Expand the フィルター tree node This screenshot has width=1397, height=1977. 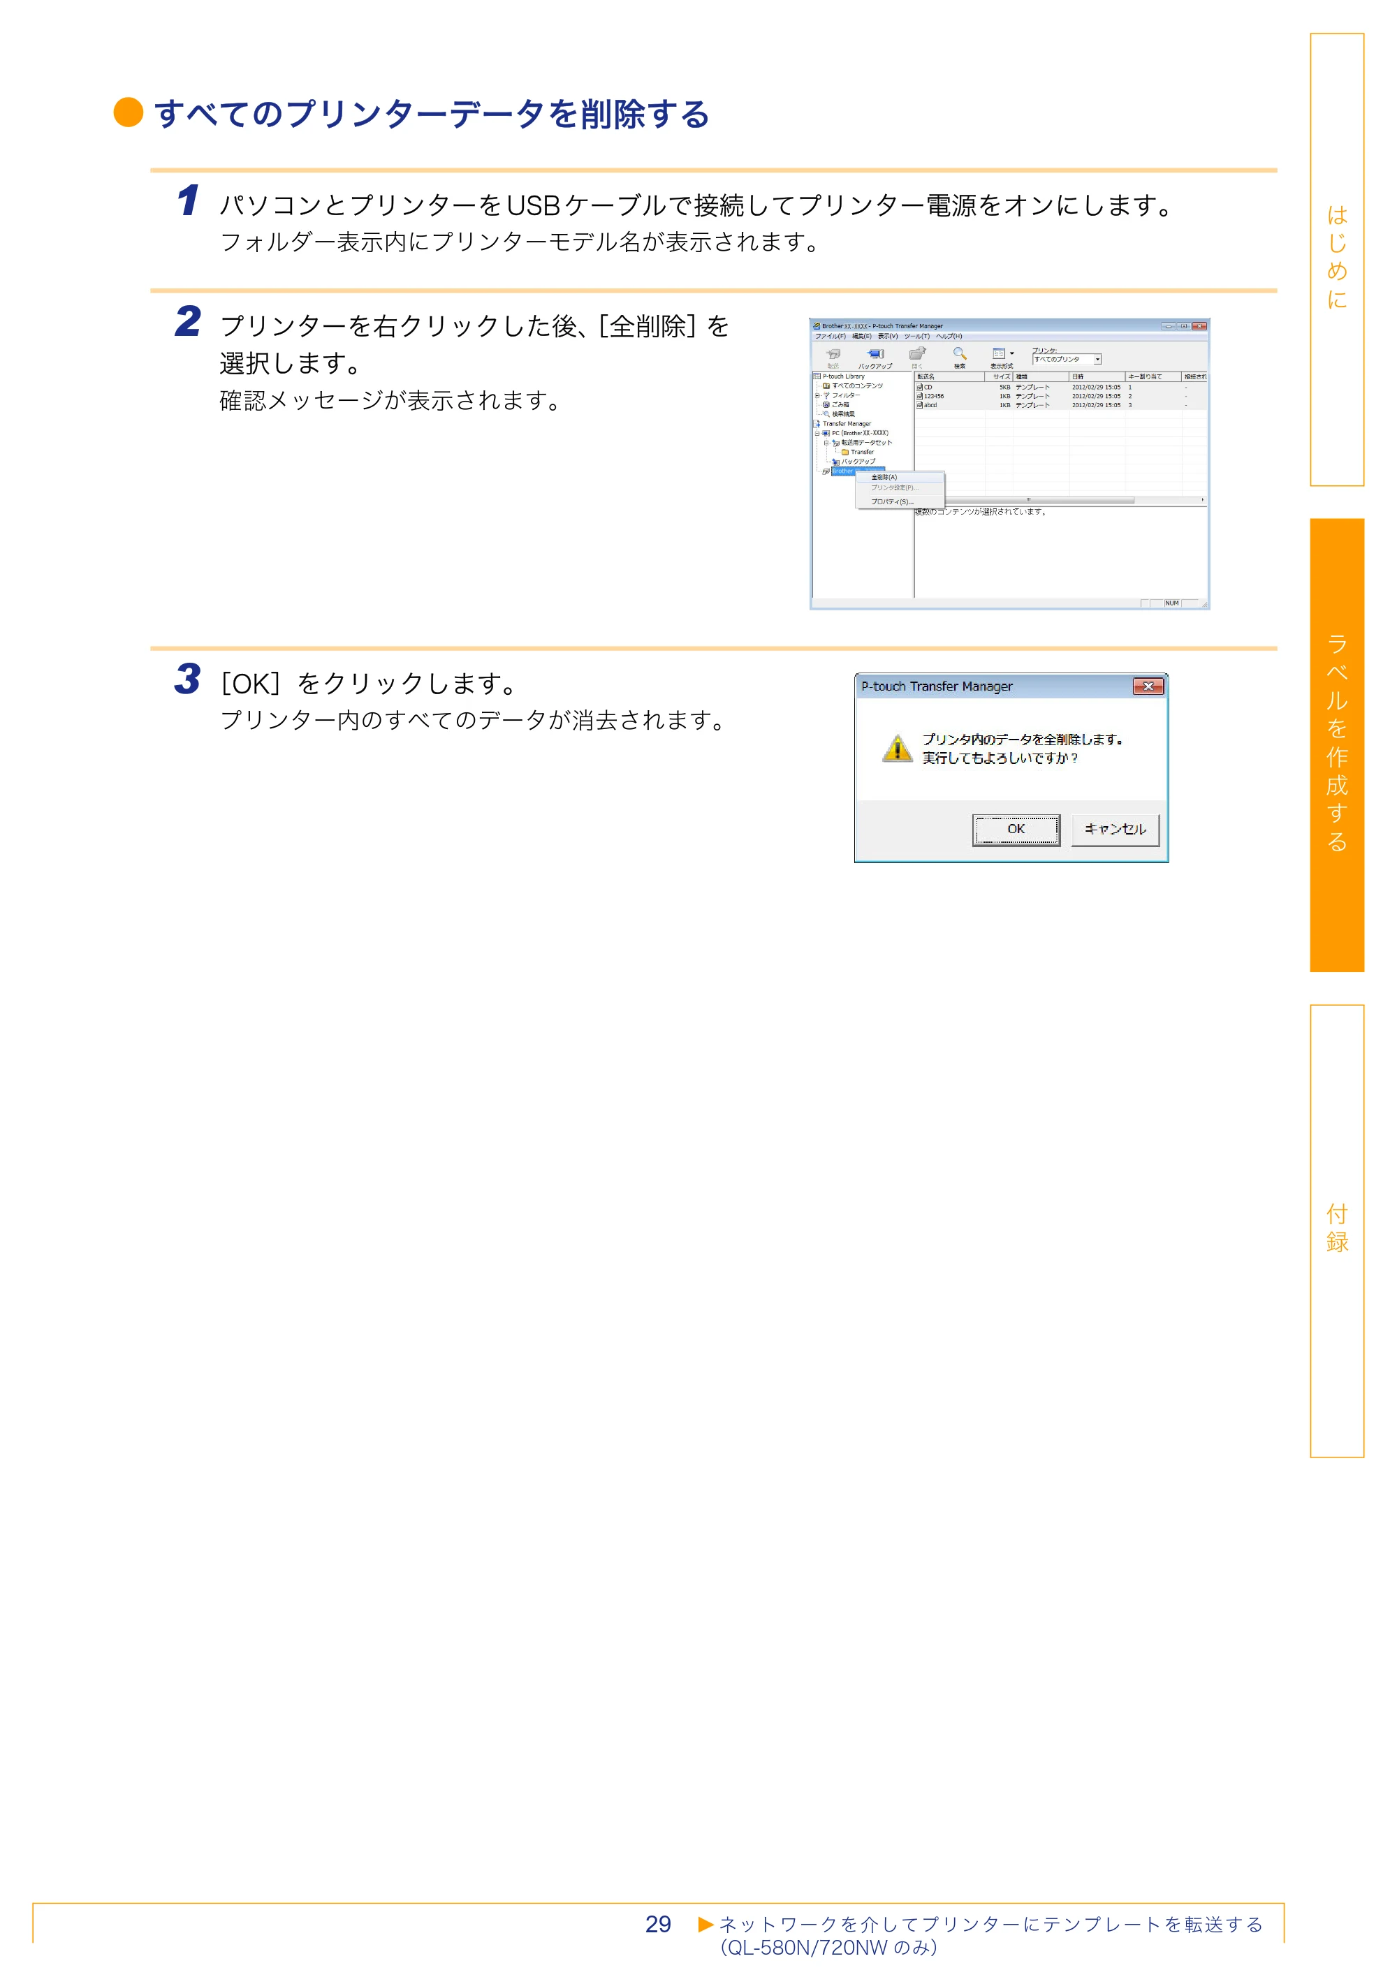click(817, 396)
